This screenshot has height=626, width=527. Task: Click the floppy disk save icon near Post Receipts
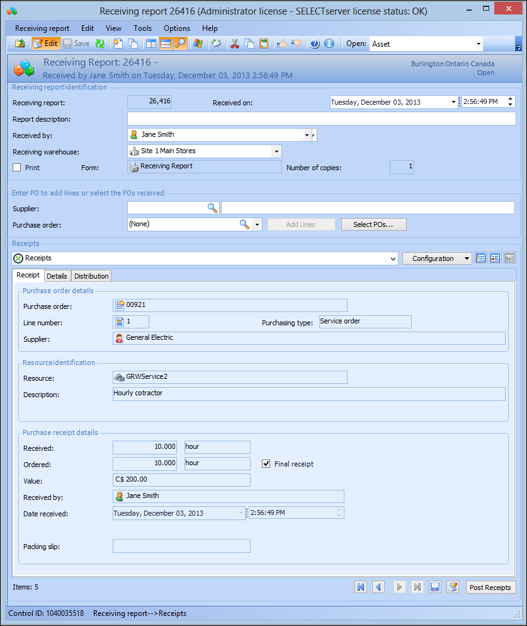click(434, 587)
